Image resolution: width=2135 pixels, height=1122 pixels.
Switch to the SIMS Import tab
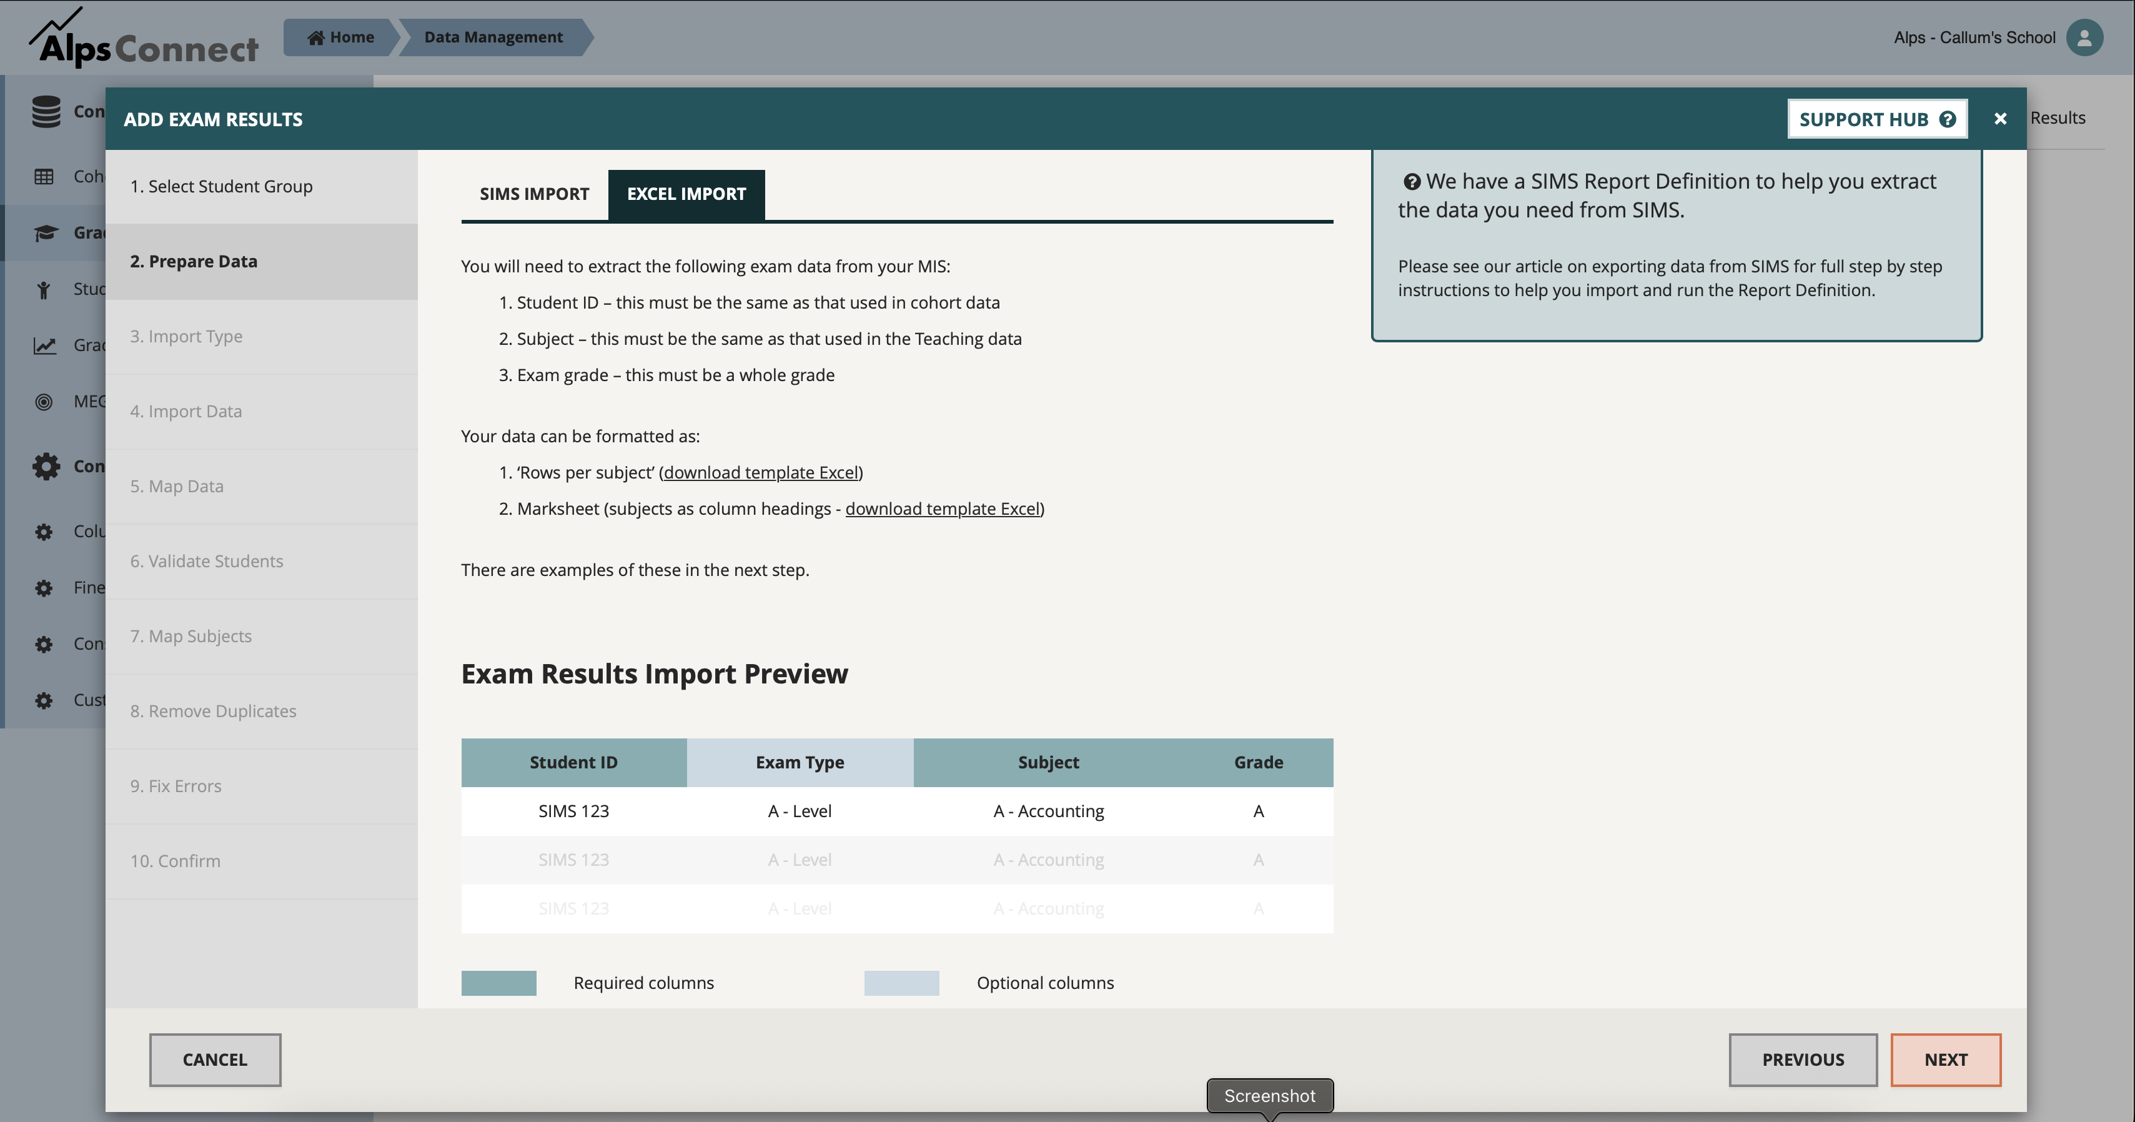pyautogui.click(x=533, y=194)
